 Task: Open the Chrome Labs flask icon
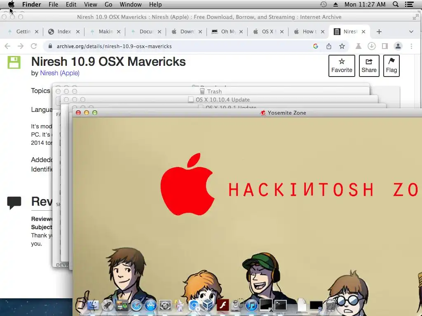click(x=358, y=46)
